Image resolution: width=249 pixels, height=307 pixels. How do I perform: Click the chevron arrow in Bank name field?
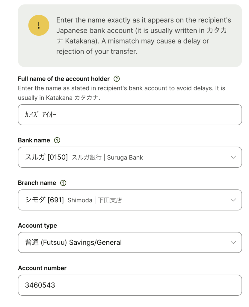233,157
